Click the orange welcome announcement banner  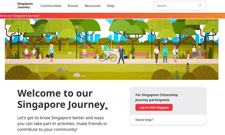tap(112, 16)
